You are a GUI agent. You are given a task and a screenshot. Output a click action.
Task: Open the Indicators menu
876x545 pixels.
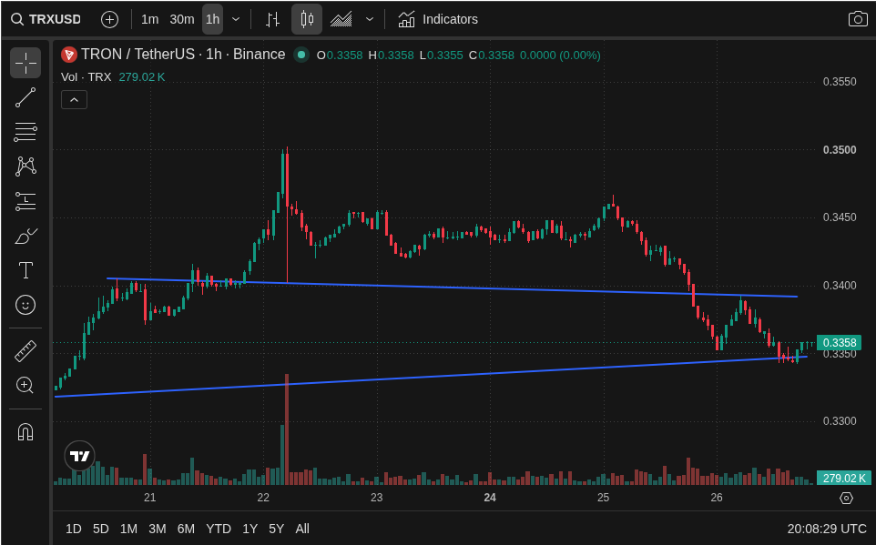[438, 19]
